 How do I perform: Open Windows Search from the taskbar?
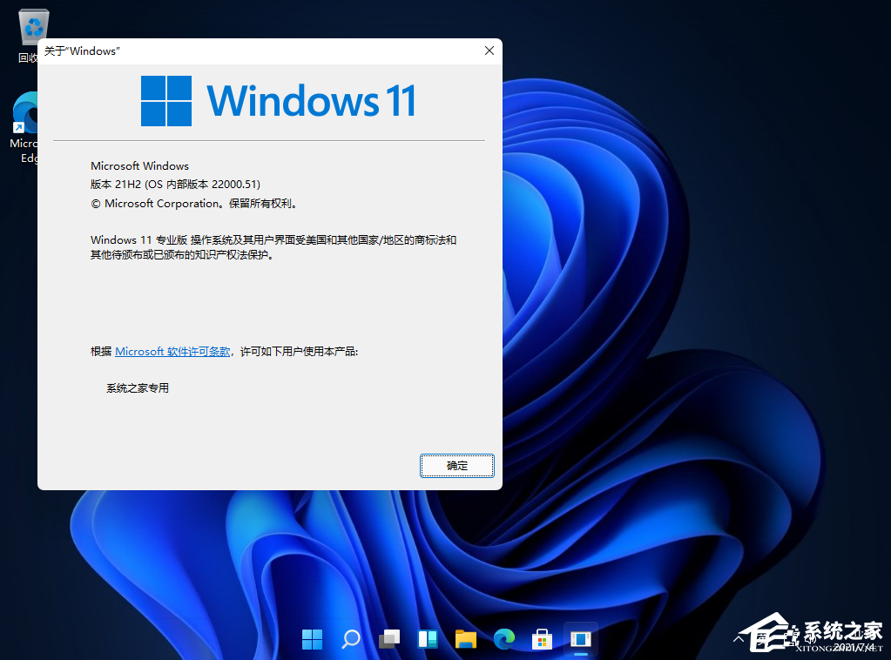(350, 638)
